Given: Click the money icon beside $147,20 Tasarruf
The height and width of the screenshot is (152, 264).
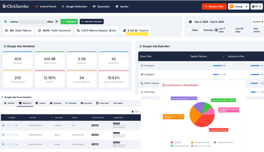Looking at the screenshot, I should (x=125, y=31).
